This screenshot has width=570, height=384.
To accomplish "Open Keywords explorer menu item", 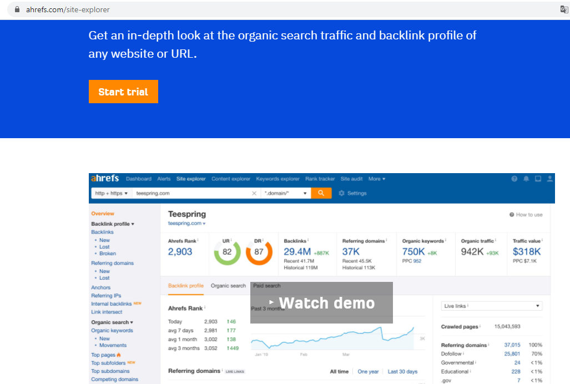I will coord(278,179).
